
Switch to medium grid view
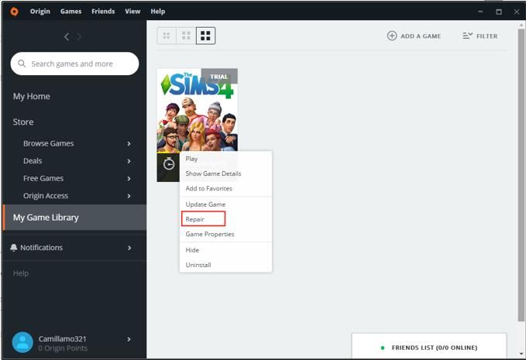[x=186, y=36]
